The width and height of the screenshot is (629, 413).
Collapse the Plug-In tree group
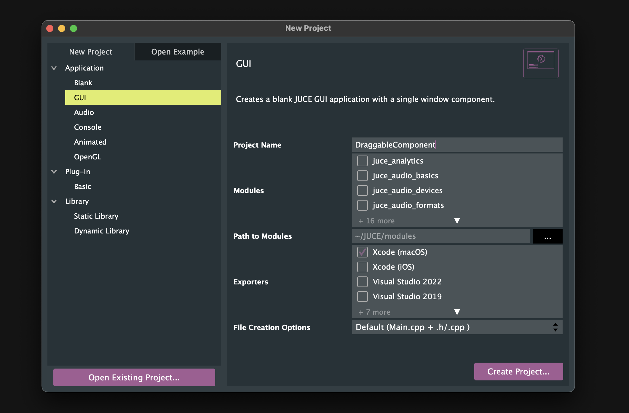(x=54, y=172)
